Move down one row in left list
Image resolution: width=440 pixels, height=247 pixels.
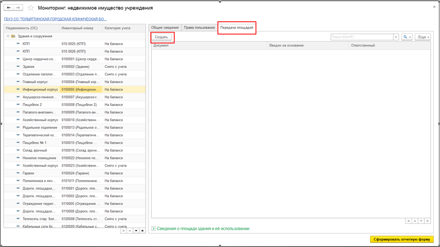click(x=137, y=231)
